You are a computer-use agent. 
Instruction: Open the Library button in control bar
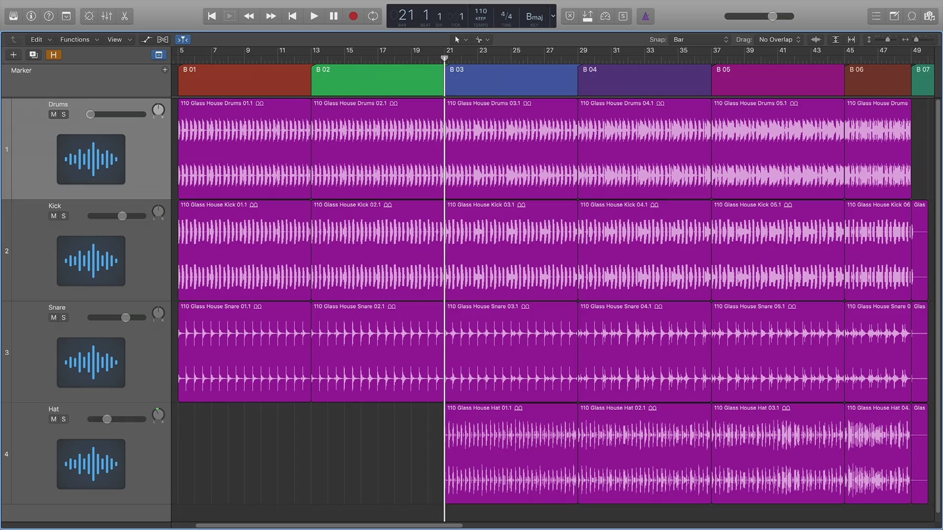click(x=14, y=16)
